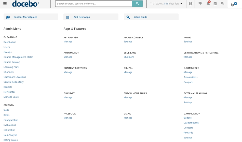Open the gamification trophy icon
This screenshot has width=242, height=142.
pos(200,4)
